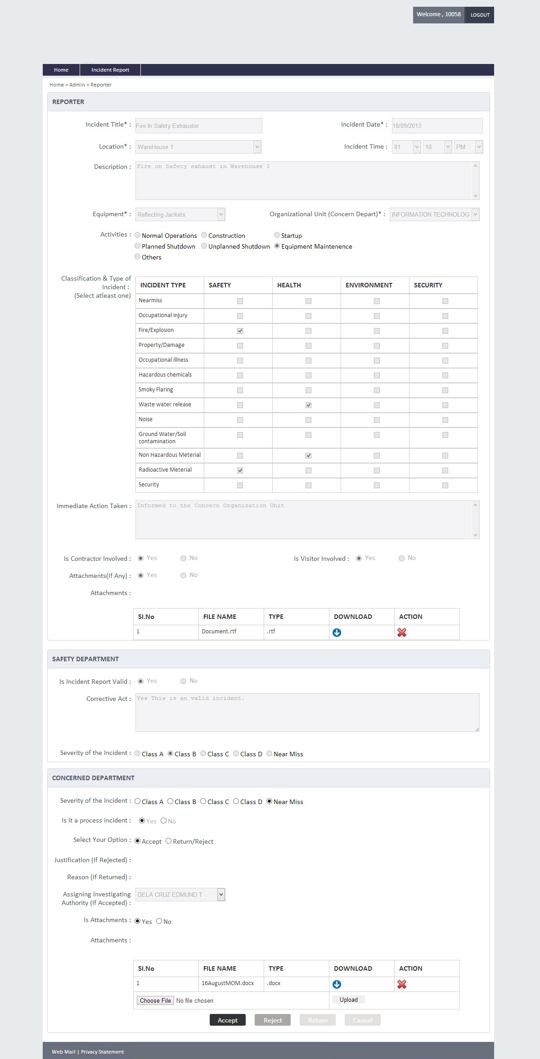Select No for Is Contractor Involved
The image size is (540, 1059).
click(x=183, y=558)
